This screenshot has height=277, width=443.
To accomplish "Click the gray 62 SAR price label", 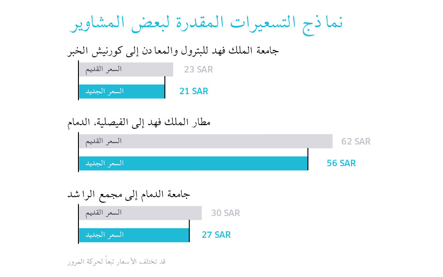I will click(356, 141).
